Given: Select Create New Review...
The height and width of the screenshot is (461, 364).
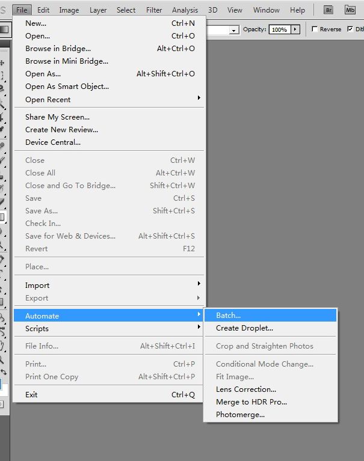Looking at the screenshot, I should point(109,130).
